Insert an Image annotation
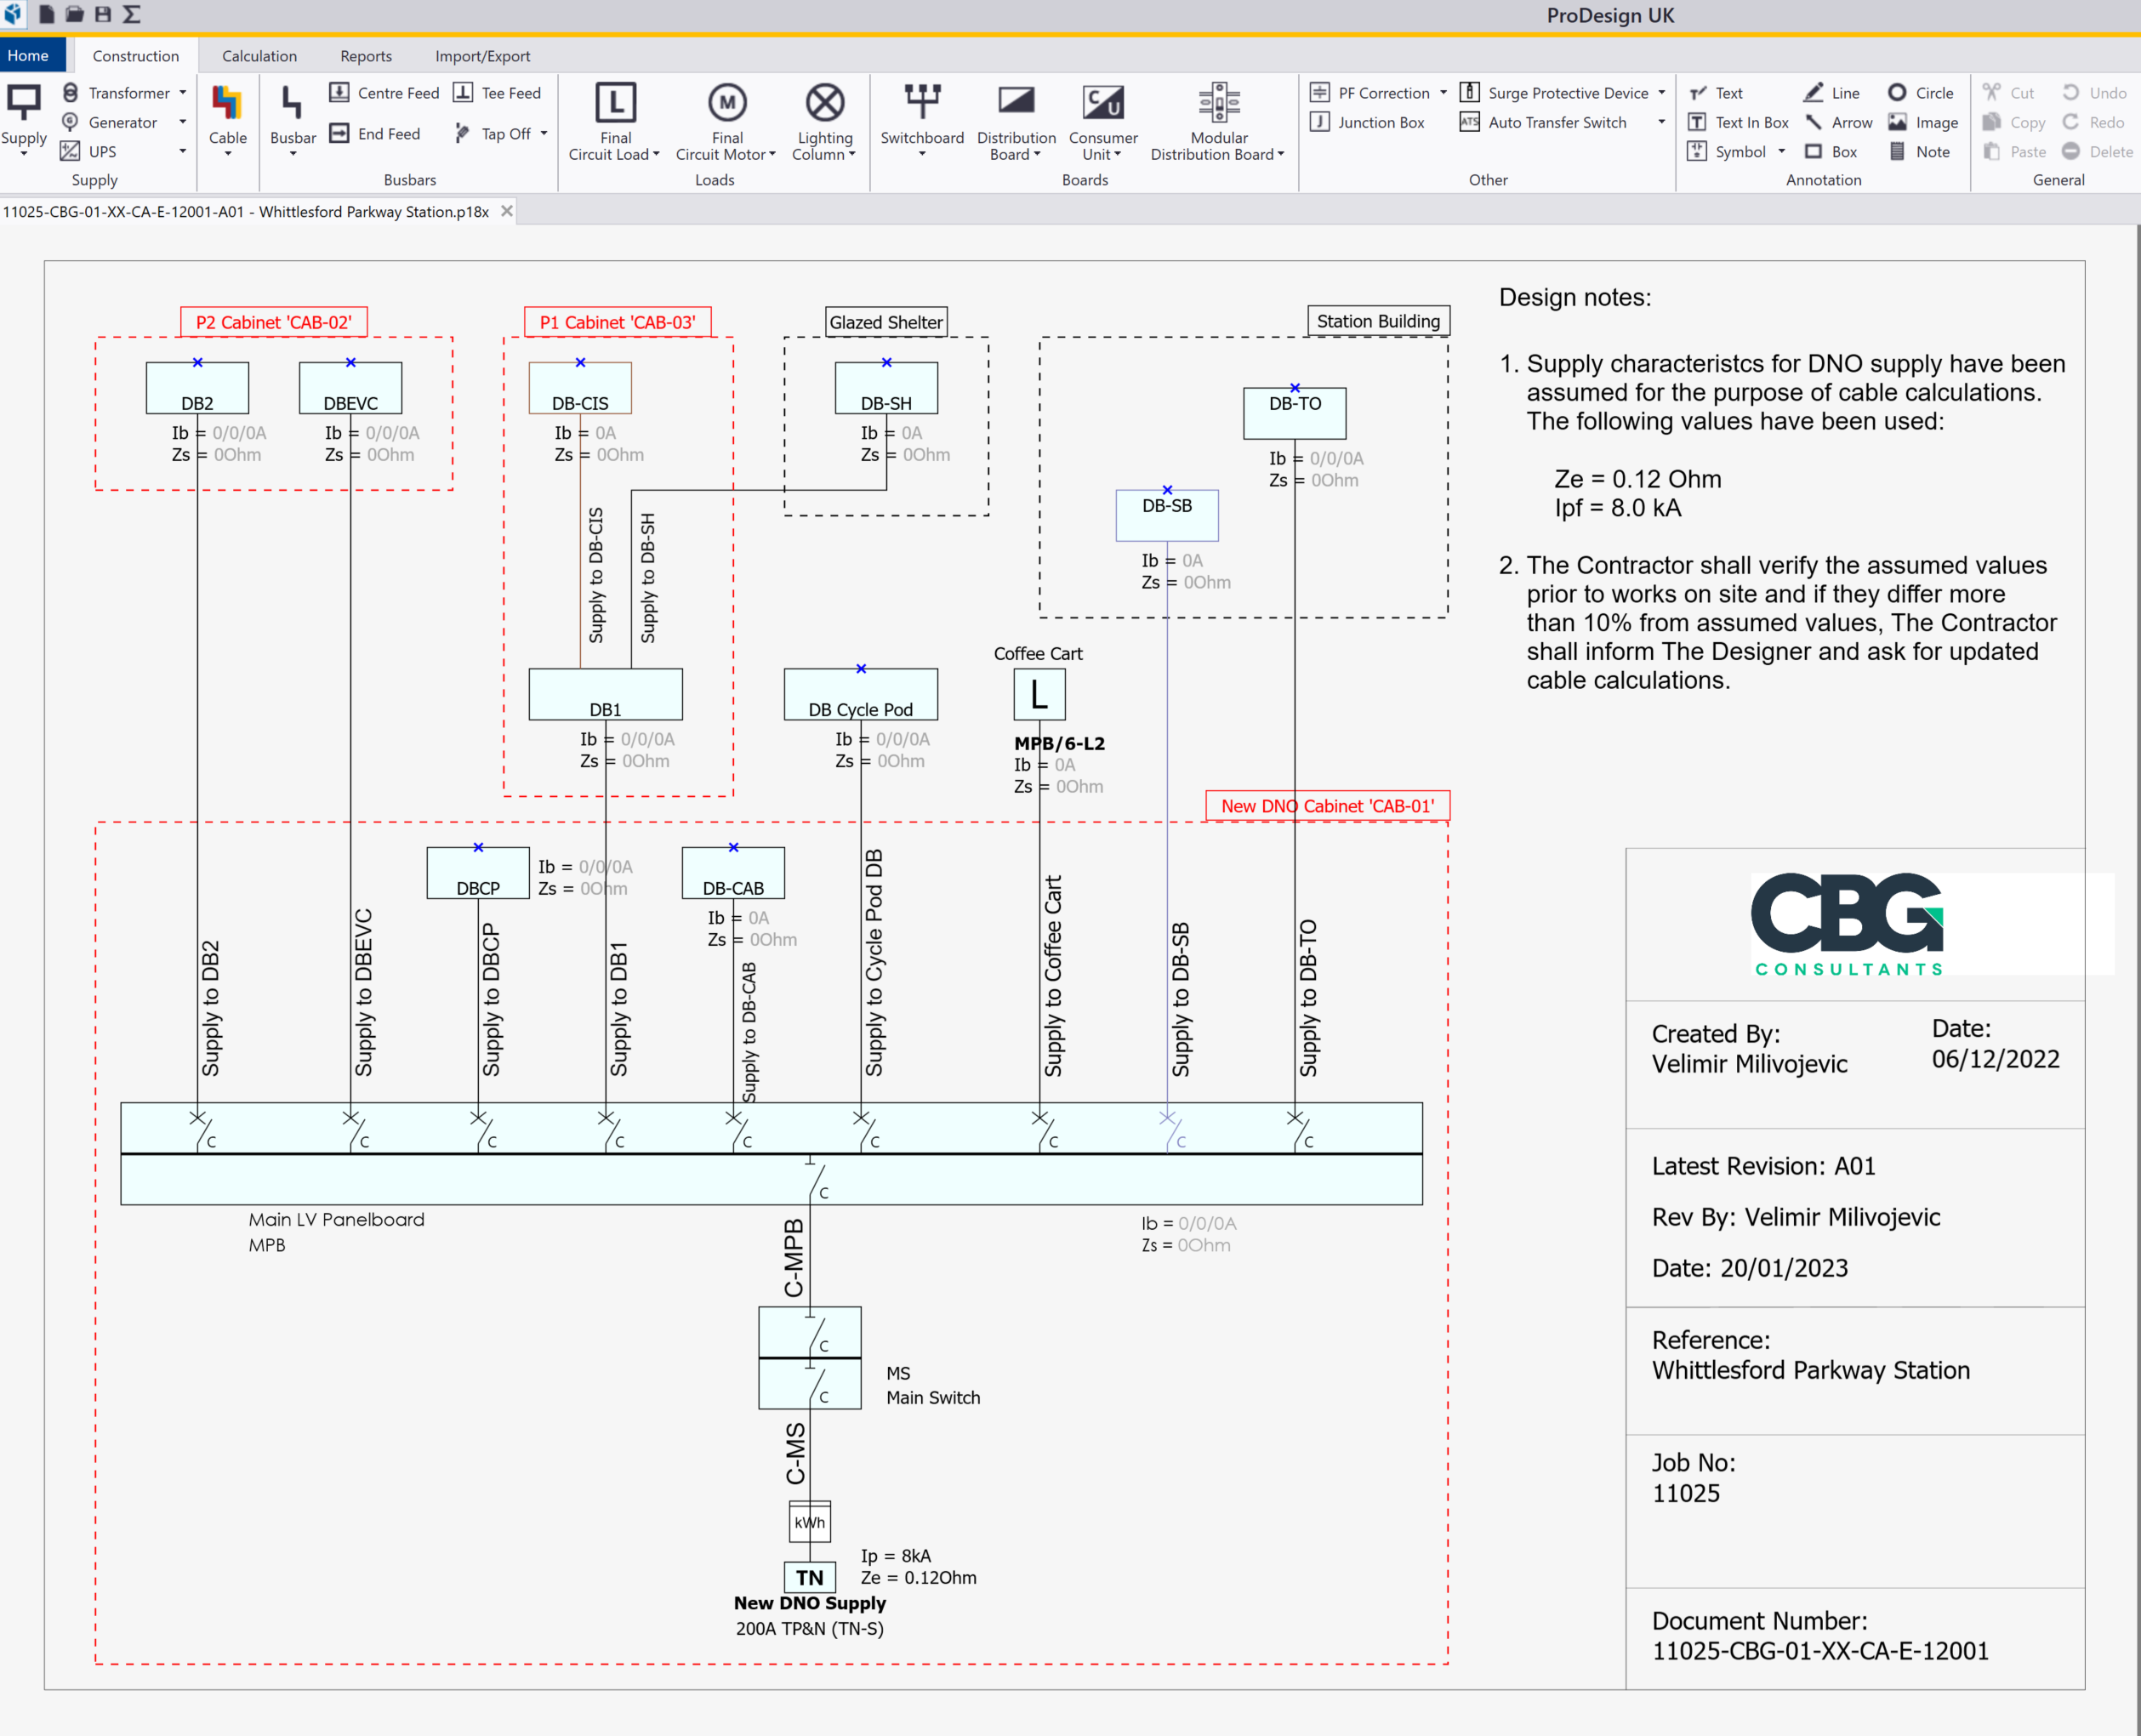 (1922, 122)
